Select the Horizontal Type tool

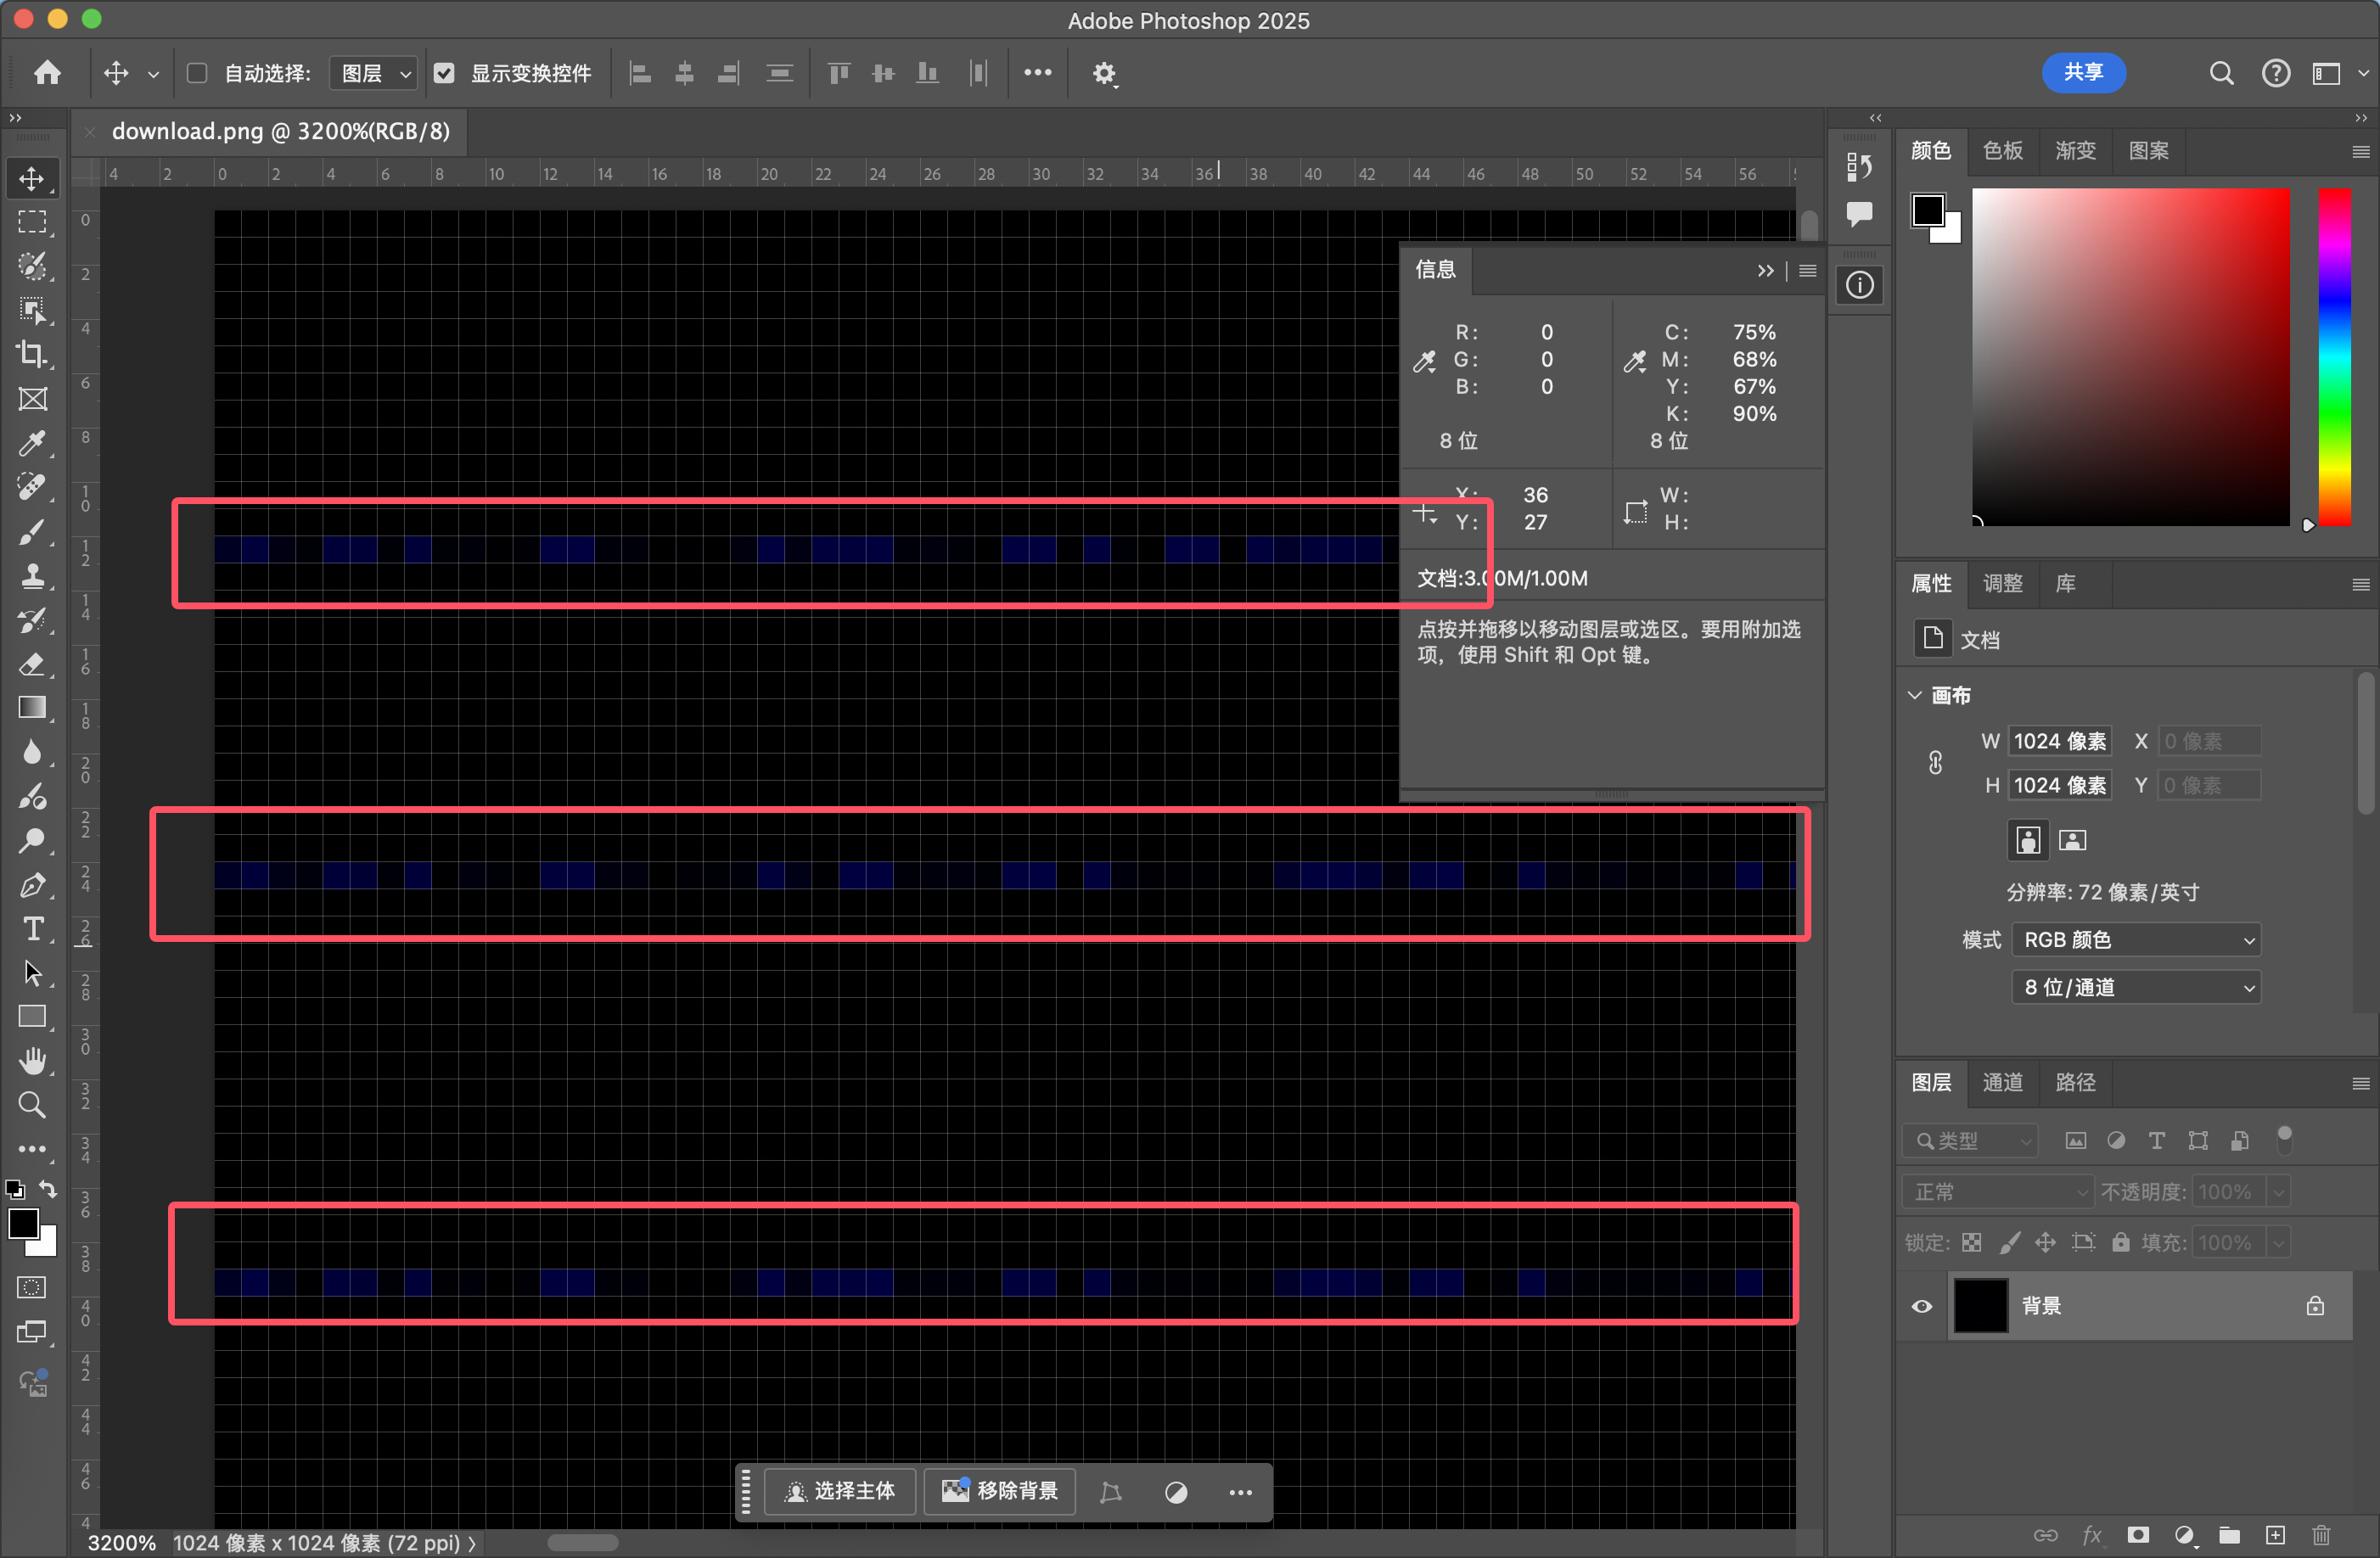(32, 929)
